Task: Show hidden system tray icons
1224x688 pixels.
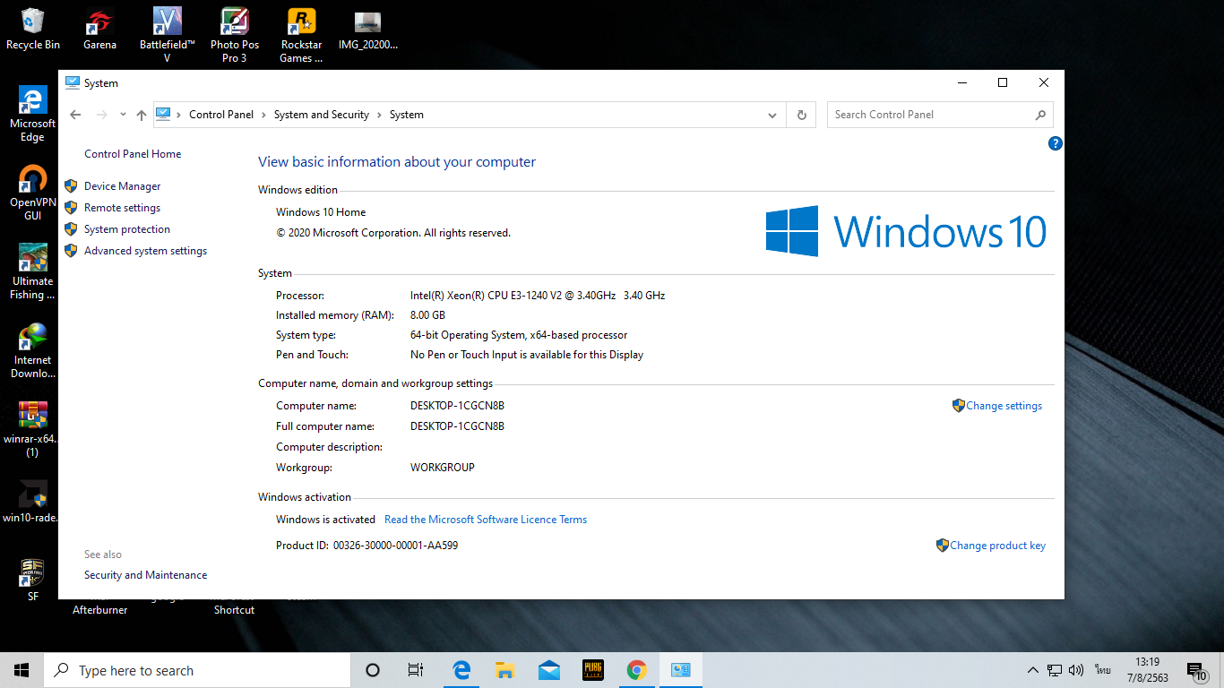Action: (x=1032, y=670)
